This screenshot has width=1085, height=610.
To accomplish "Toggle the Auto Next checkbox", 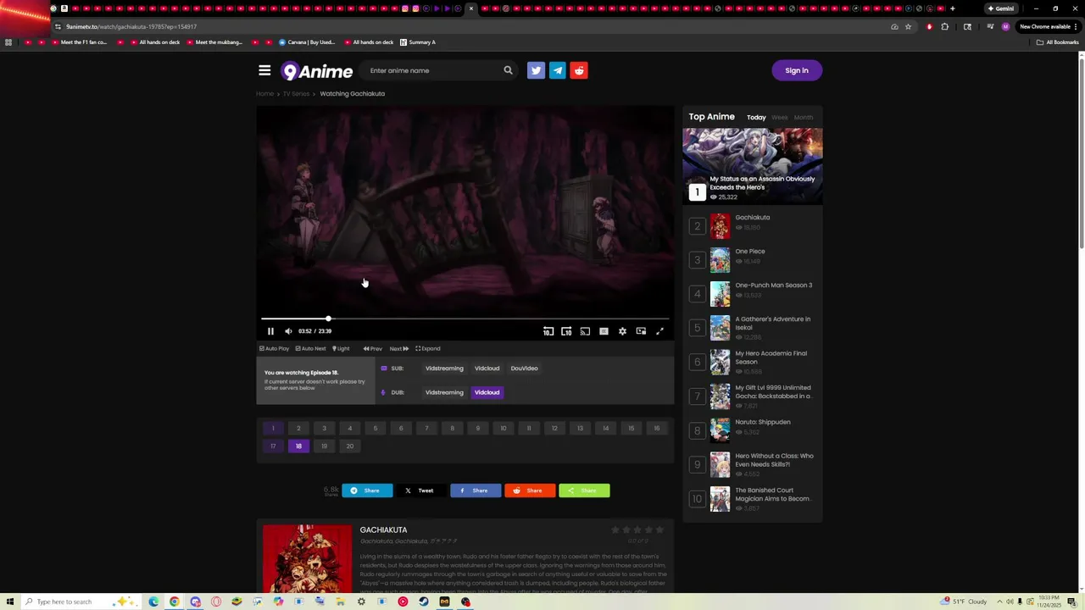I will point(310,348).
